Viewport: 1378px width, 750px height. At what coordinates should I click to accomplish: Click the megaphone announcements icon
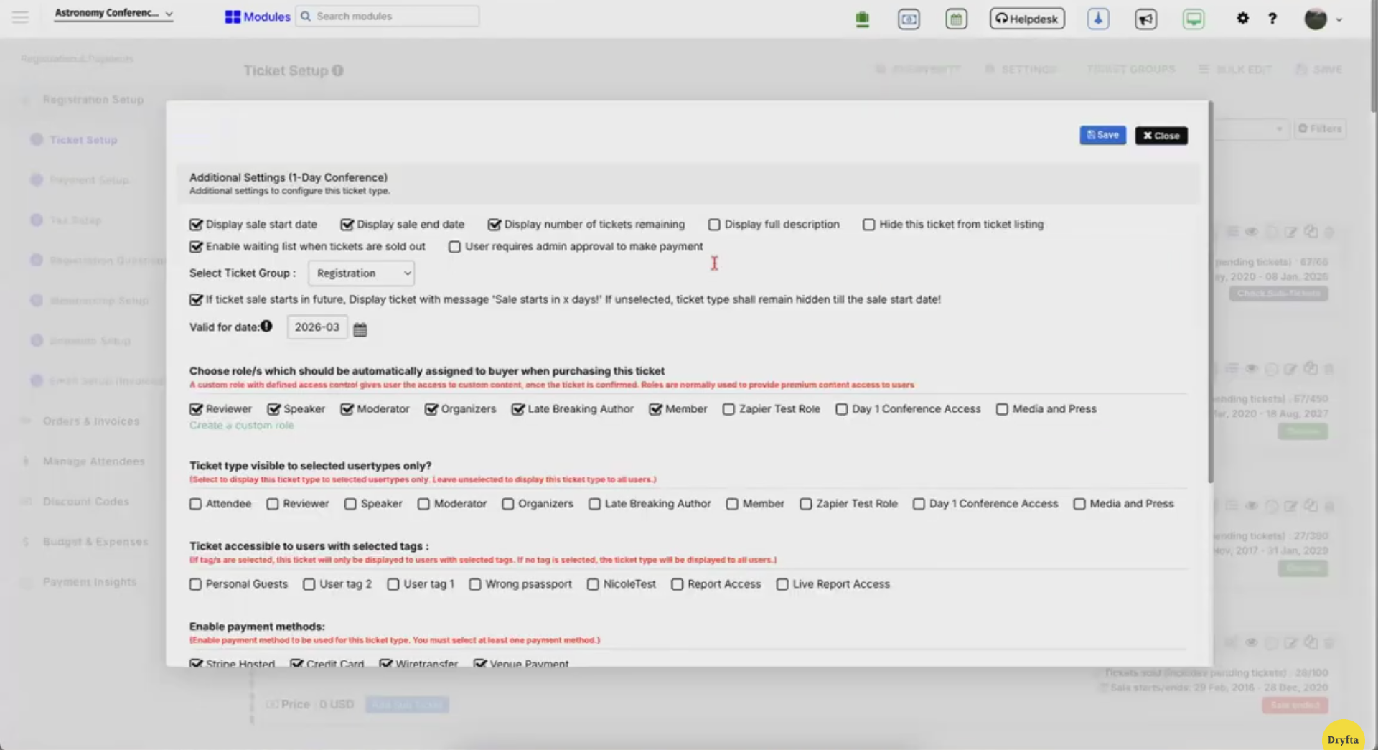click(x=1145, y=19)
